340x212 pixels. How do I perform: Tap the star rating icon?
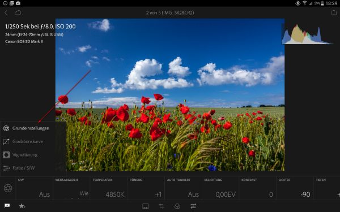point(22,206)
